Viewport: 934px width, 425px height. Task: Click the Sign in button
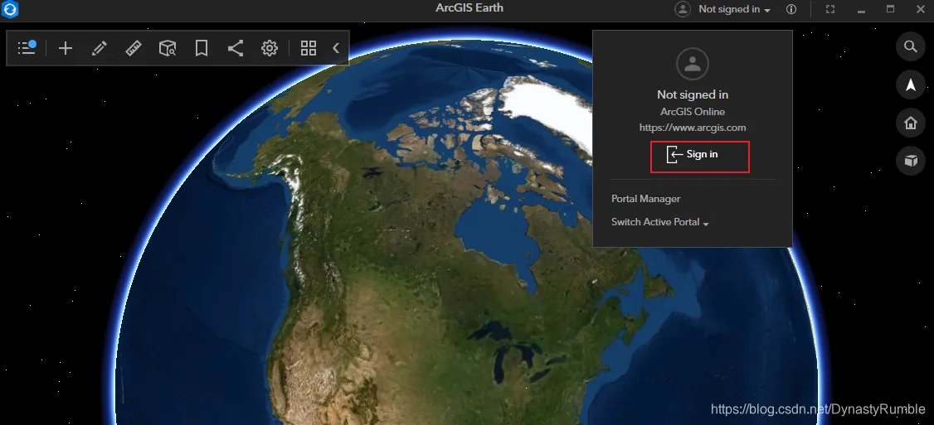tap(699, 157)
